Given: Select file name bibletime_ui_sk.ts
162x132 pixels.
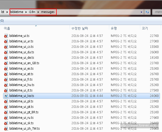Looking at the screenshot, I should (21, 123).
